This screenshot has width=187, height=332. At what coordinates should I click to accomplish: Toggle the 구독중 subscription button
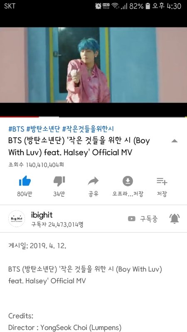click(x=143, y=219)
